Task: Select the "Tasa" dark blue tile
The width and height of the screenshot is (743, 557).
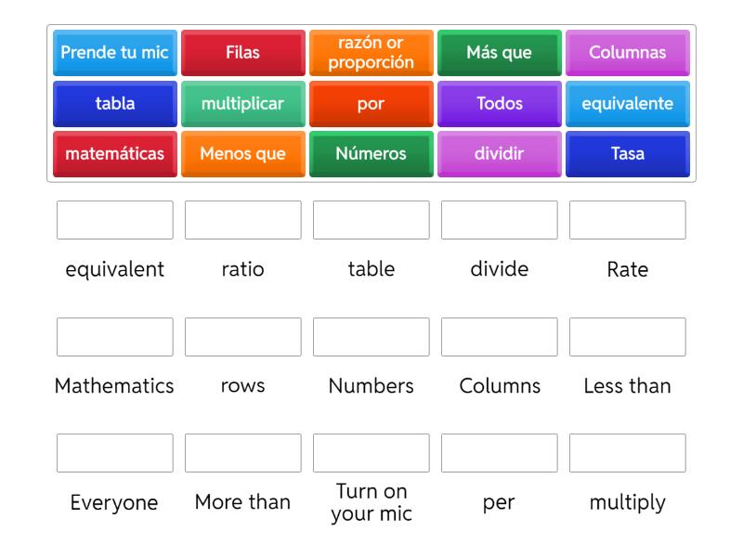Action: pos(628,154)
